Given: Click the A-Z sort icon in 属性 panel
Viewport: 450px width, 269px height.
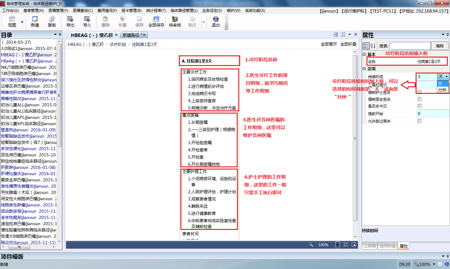Looking at the screenshot, I should [x=373, y=46].
